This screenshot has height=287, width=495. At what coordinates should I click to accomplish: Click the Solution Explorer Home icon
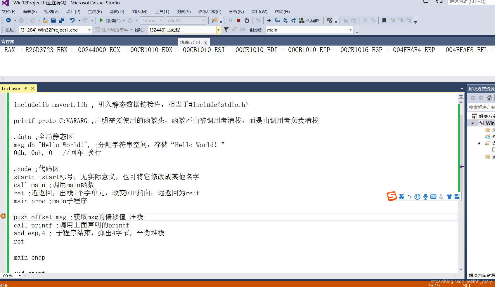click(489, 98)
